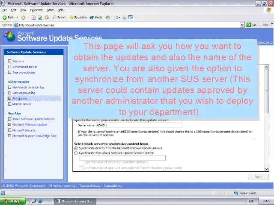Open the Search toolbar button
The image size is (274, 205).
click(60, 17)
